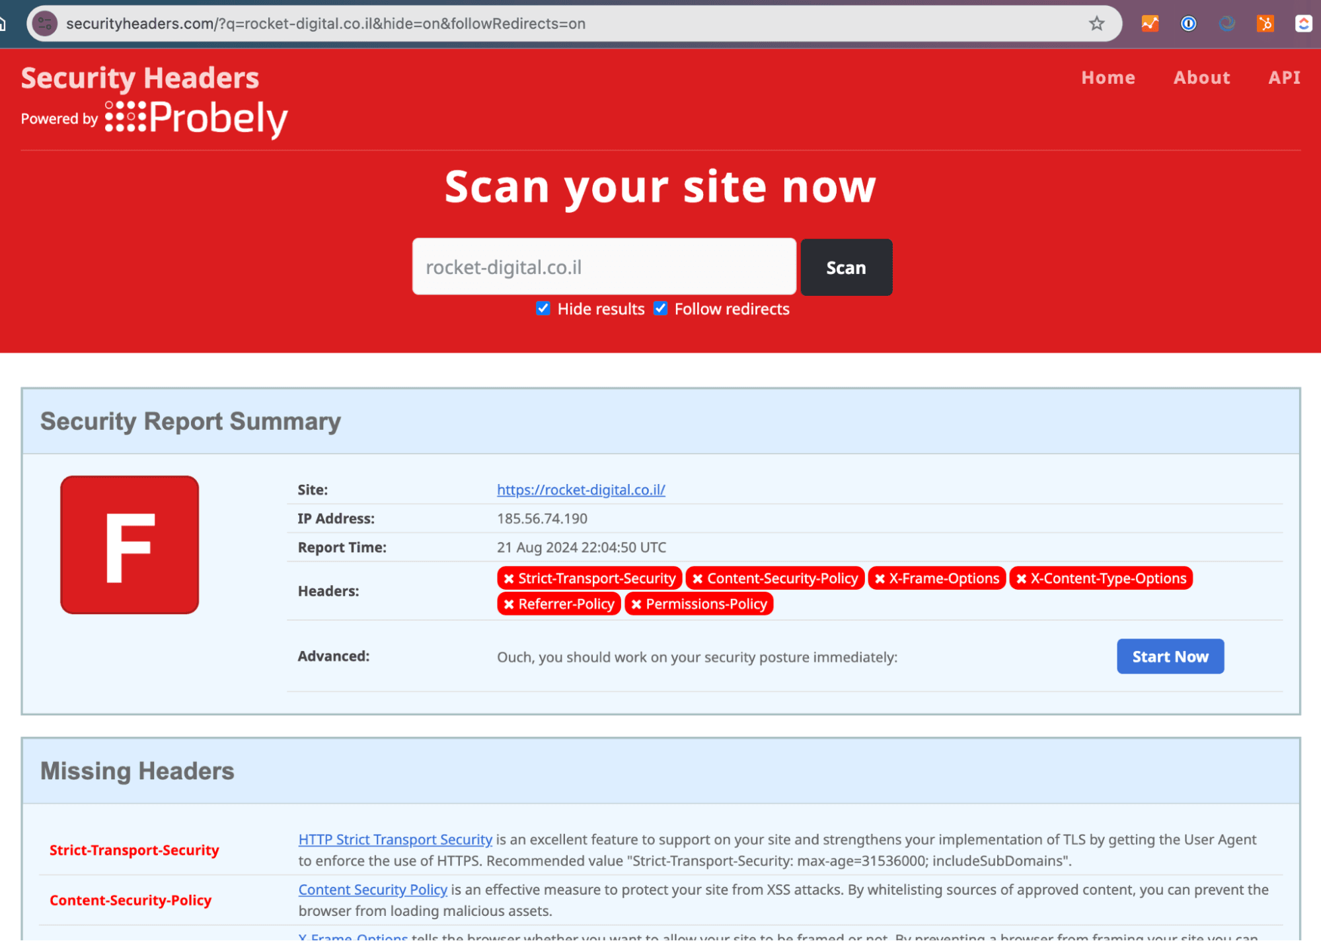Disable the Follow redirects checkbox
The image size is (1321, 941).
click(660, 308)
